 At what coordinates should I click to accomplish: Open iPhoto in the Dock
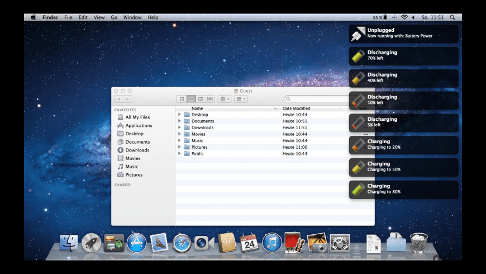click(317, 243)
